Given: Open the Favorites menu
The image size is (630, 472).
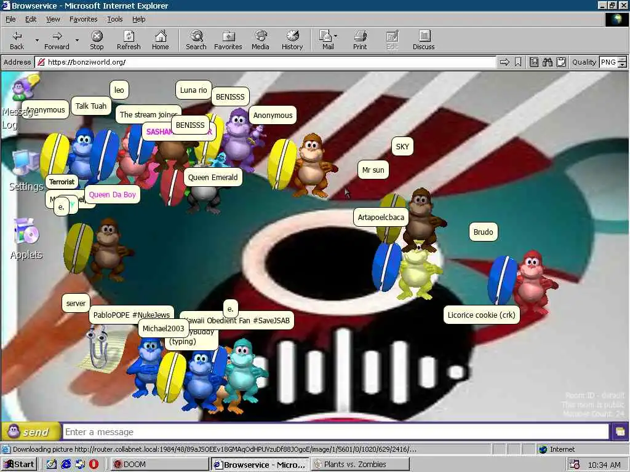Looking at the screenshot, I should pos(83,19).
